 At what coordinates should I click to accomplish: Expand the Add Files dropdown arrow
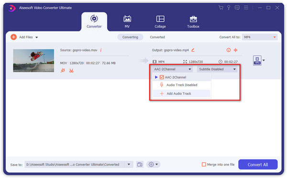click(x=37, y=37)
